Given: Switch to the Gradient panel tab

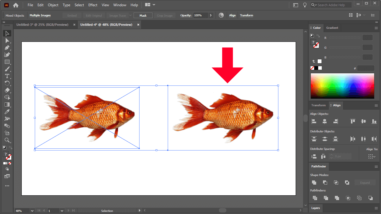Looking at the screenshot, I should click(332, 28).
